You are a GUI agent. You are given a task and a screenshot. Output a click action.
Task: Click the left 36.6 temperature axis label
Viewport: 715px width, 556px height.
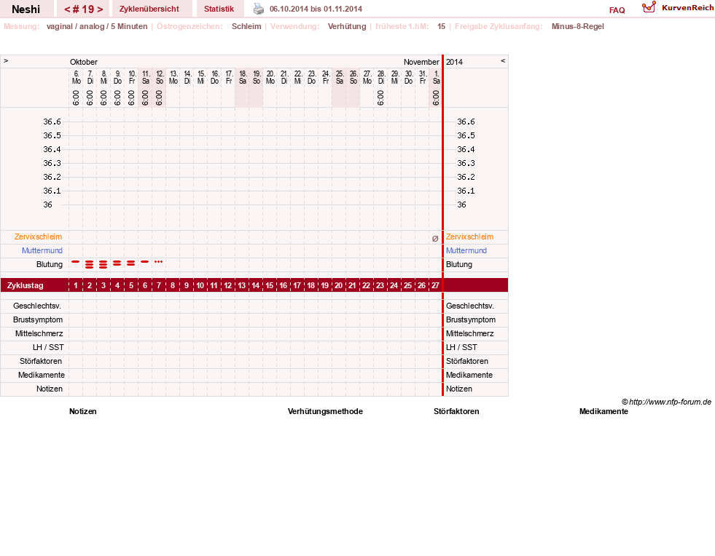(52, 122)
